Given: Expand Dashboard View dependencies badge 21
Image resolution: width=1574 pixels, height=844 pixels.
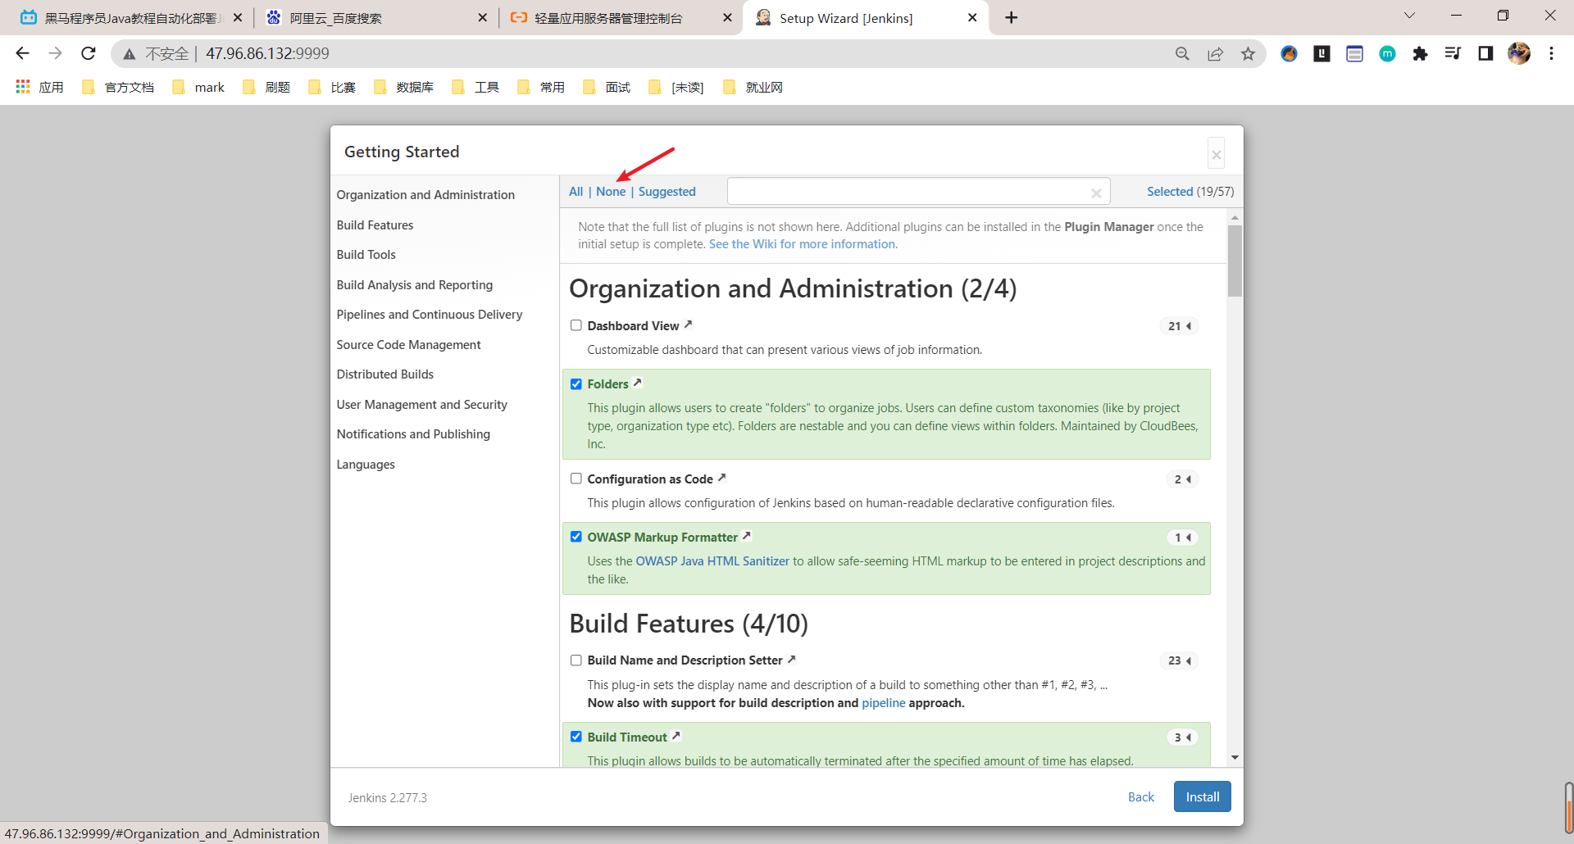Looking at the screenshot, I should [1180, 326].
